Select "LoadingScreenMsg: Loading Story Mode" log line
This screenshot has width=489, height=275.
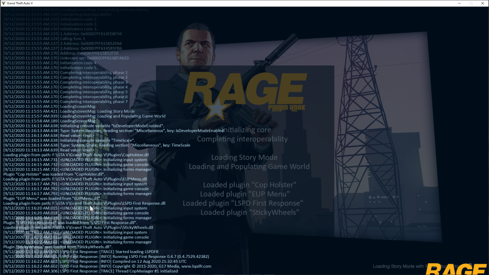69,111
